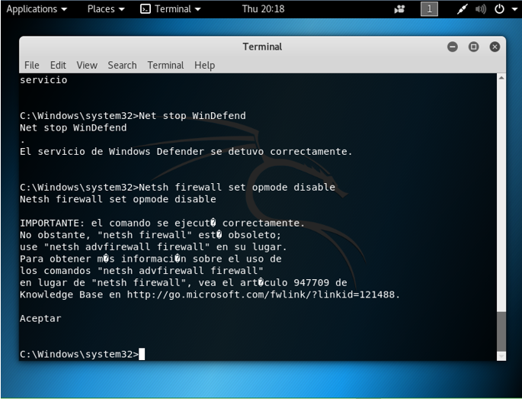Click the terminal scrollbar thumb
This screenshot has width=522, height=399.
click(x=501, y=331)
